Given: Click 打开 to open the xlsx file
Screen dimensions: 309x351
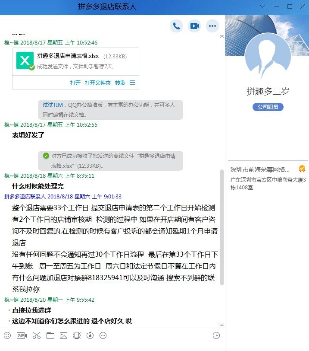Looking at the screenshot, I should point(75,83).
